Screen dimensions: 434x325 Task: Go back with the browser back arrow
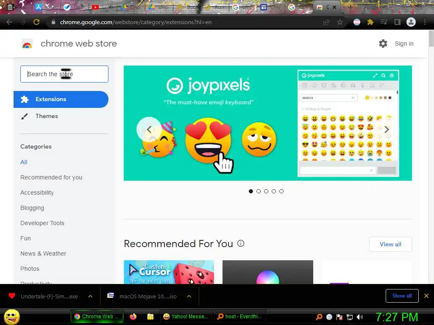pos(9,22)
